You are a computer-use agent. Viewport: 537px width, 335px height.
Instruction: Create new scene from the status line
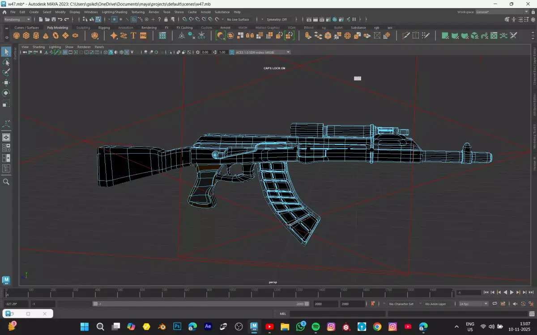pos(41,20)
